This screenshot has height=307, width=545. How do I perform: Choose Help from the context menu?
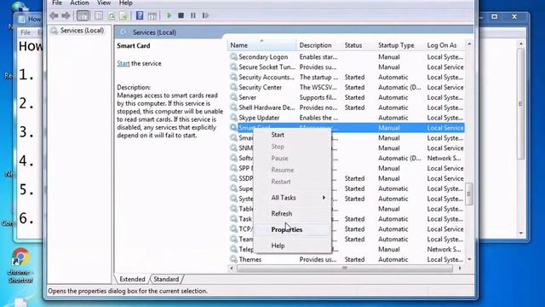(x=278, y=246)
